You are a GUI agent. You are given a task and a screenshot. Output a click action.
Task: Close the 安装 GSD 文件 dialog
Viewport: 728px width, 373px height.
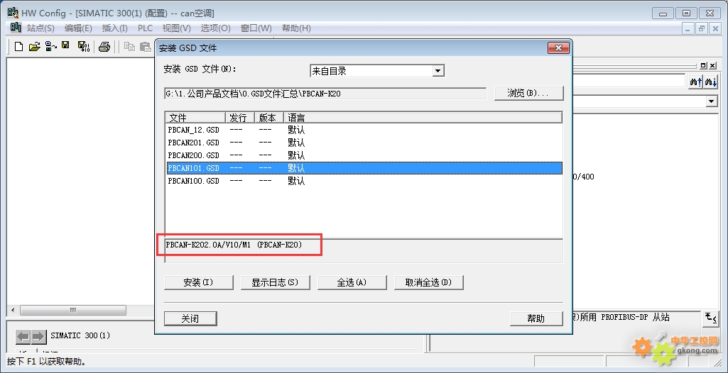pos(558,48)
